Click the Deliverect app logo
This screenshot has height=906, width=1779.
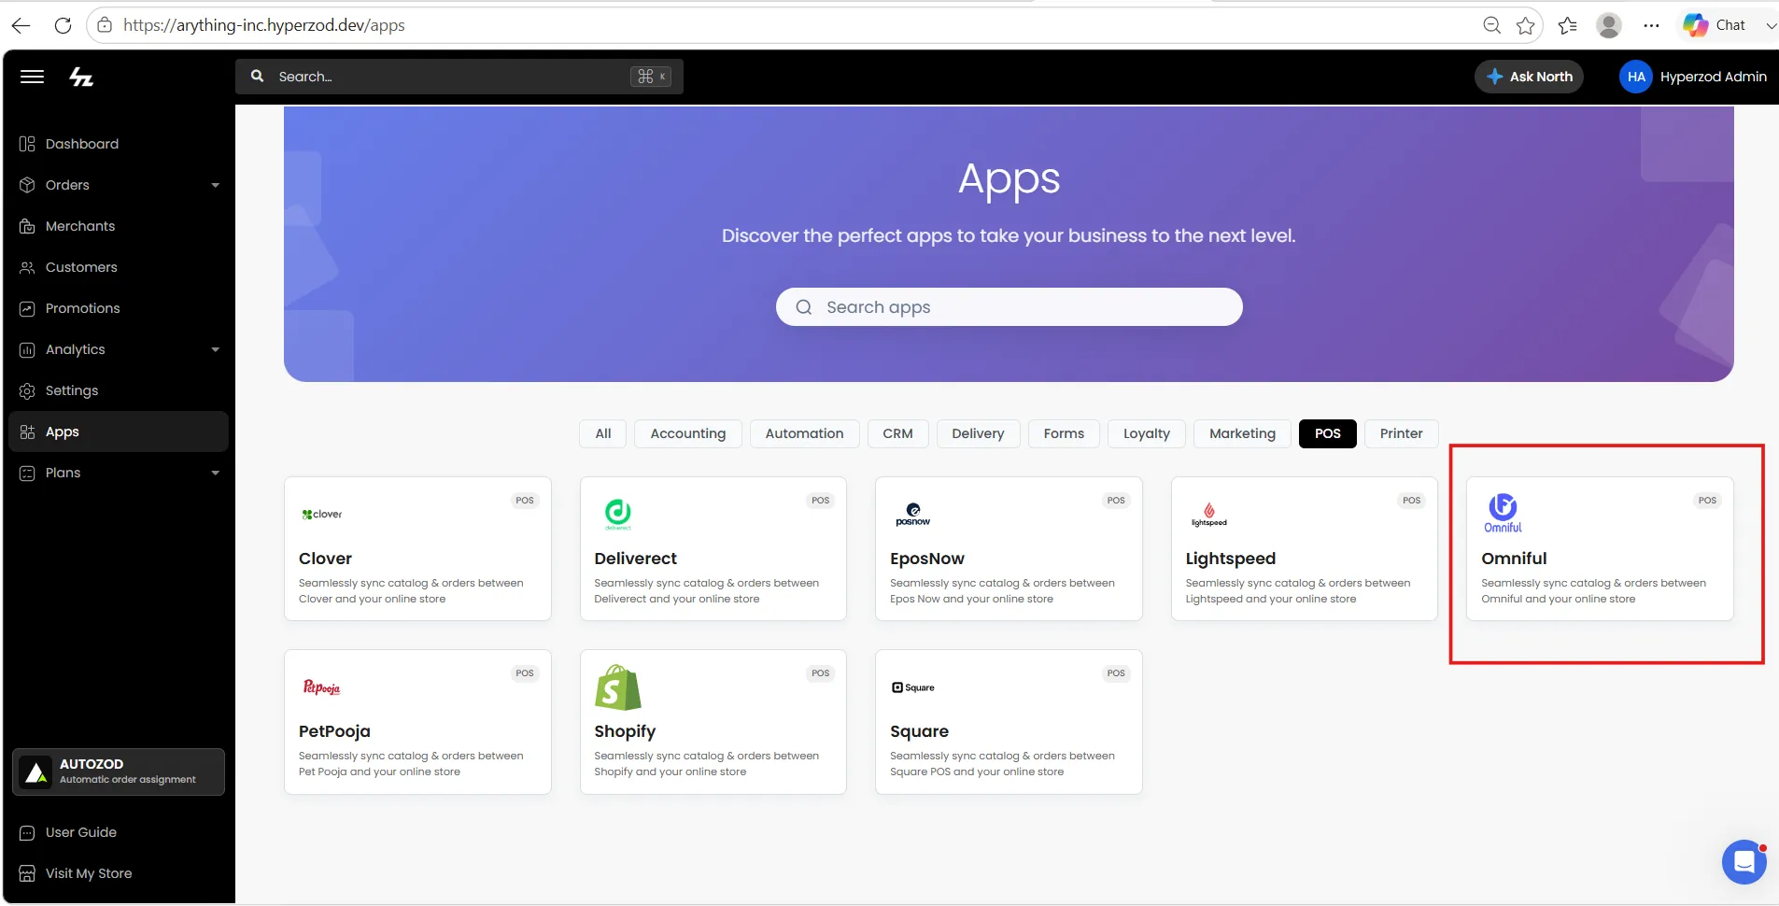[x=618, y=514]
